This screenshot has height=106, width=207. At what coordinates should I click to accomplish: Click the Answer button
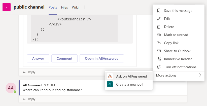(38, 58)
